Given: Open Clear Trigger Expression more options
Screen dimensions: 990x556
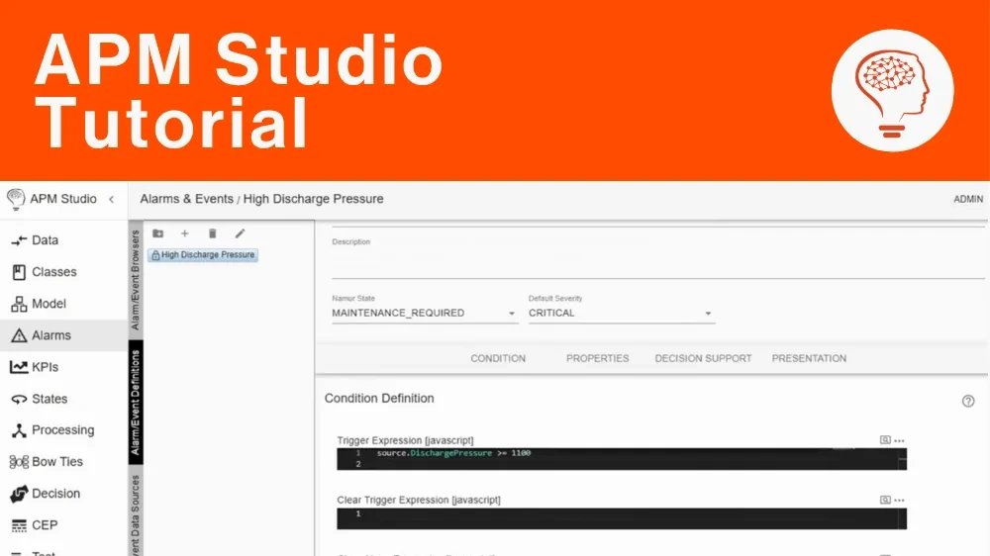Looking at the screenshot, I should coord(900,501).
